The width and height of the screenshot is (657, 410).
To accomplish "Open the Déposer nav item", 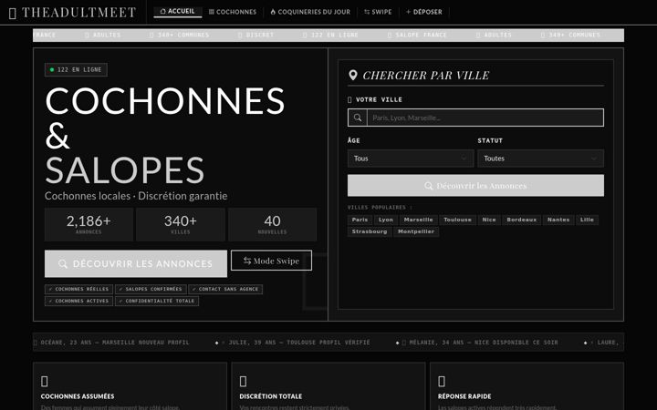I will (424, 12).
